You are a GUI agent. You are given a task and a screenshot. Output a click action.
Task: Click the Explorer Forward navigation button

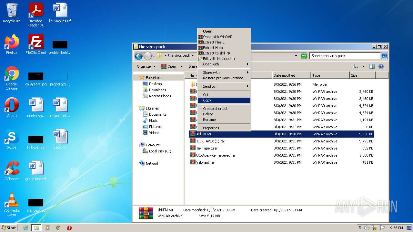point(147,56)
